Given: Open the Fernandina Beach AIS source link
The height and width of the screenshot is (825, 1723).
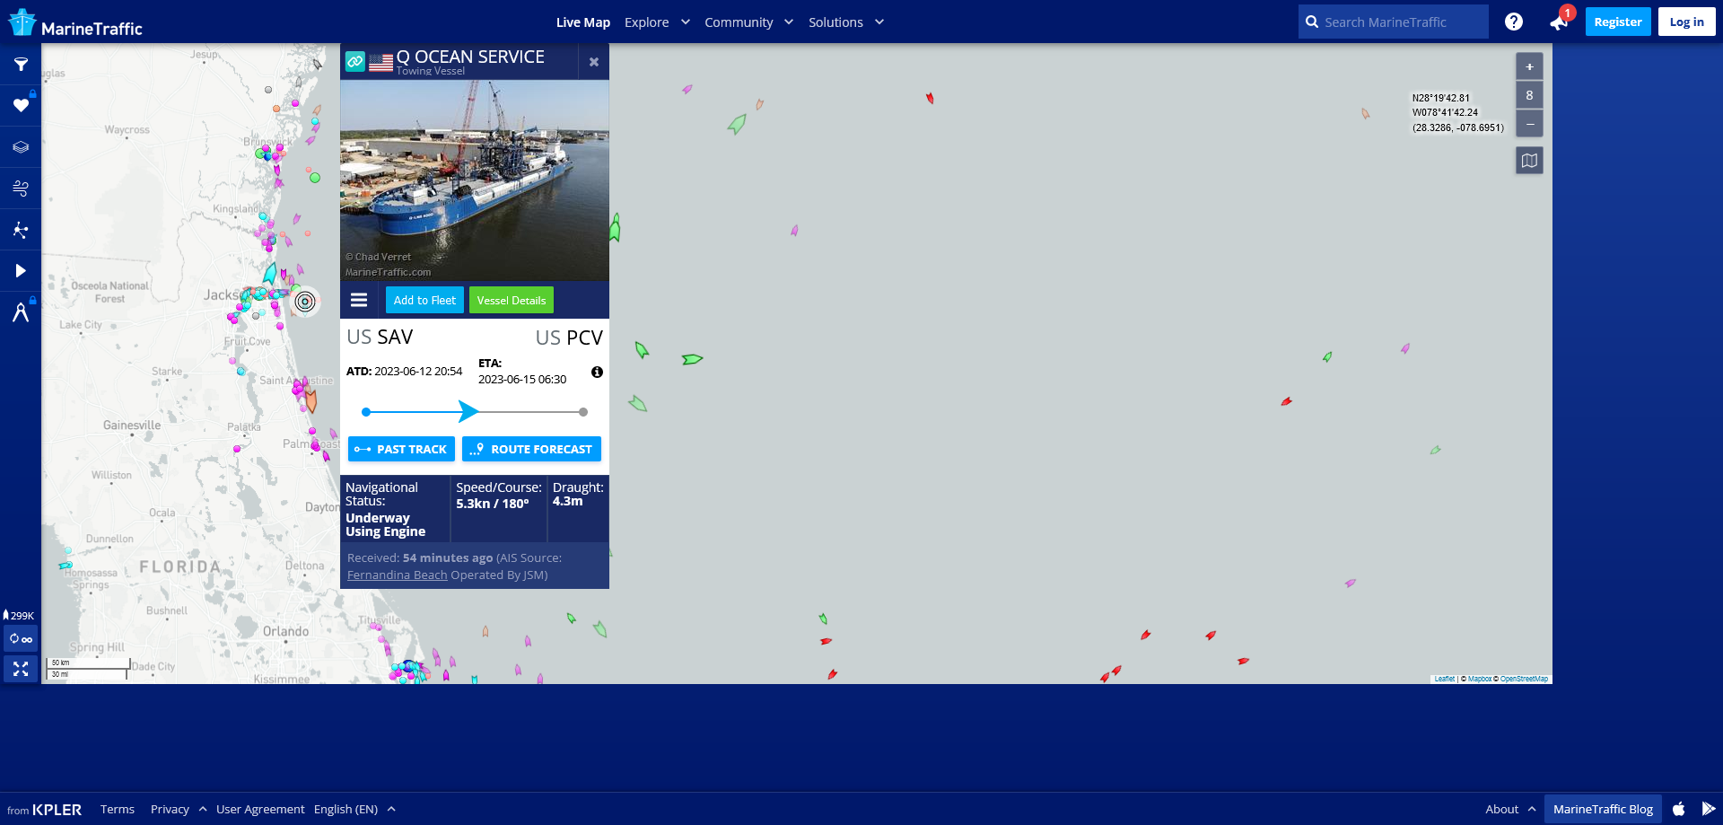Looking at the screenshot, I should pyautogui.click(x=397, y=575).
